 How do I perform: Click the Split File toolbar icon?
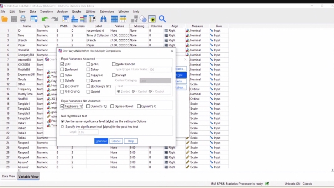coord(134,19)
